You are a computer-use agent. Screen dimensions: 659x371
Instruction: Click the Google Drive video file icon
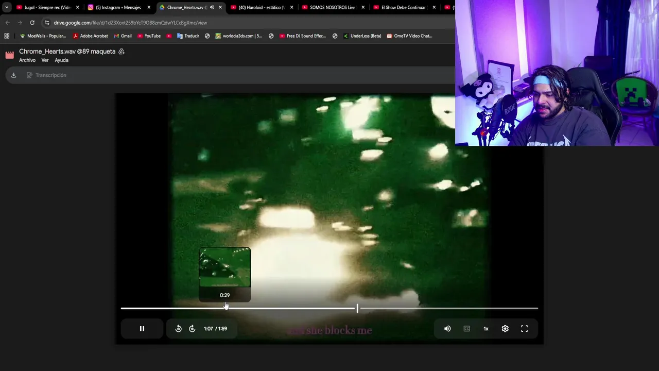tap(10, 55)
